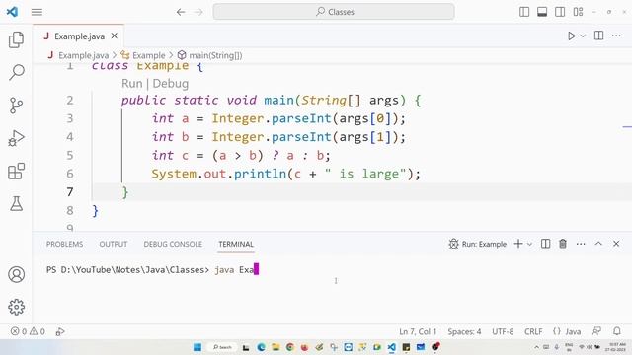The width and height of the screenshot is (632, 355).
Task: Open the Extensions view
Action: click(x=16, y=172)
